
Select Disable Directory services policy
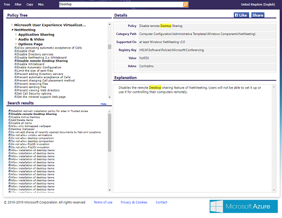coord(35,54)
